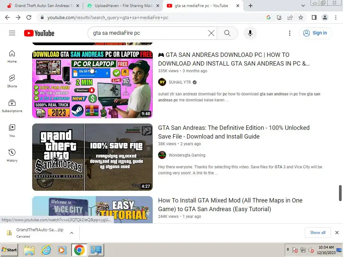Open Home in the YouTube sidebar

12,57
